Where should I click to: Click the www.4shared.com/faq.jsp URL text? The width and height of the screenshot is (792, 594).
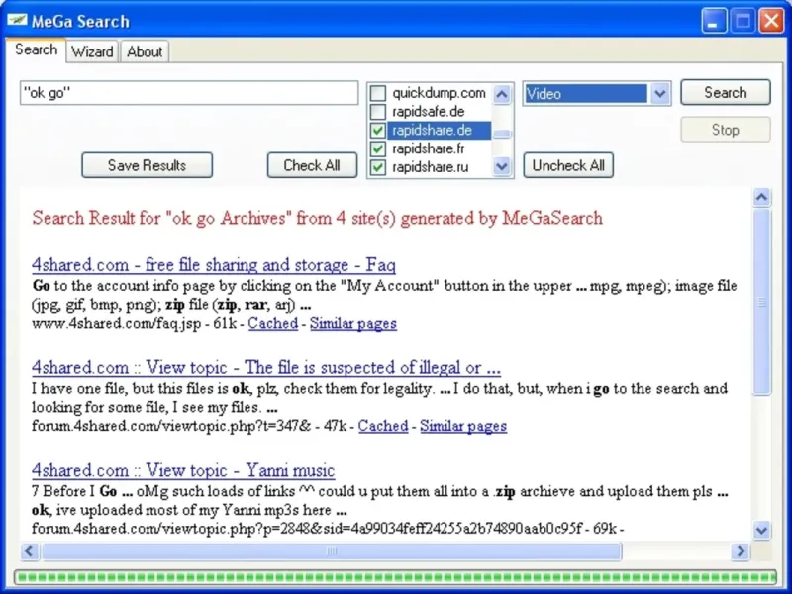point(116,324)
